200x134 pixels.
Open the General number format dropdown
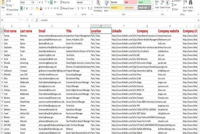point(92,2)
